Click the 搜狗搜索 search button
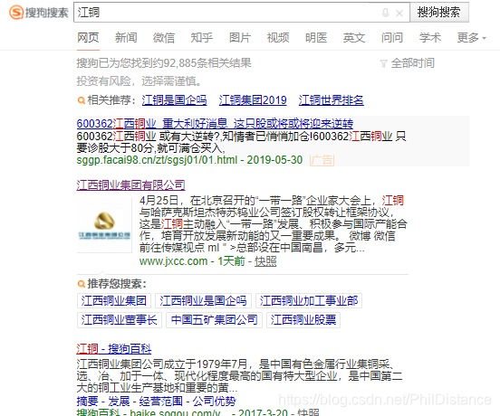The height and width of the screenshot is (416, 500). pos(439,13)
